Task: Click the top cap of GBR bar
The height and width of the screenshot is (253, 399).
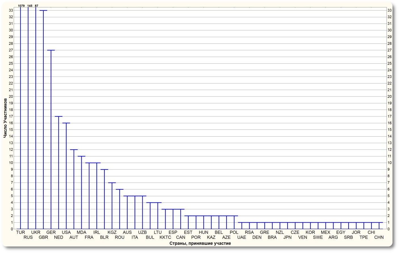Action: click(x=43, y=11)
